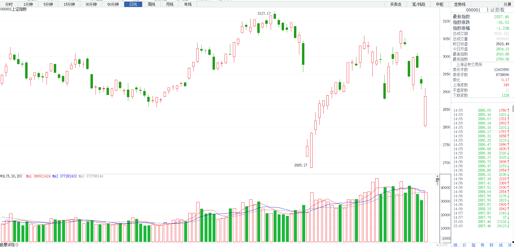Viewport: 514px width, 247px height.
Task: Switch to 月线 monthly tab
Action: [169, 4]
